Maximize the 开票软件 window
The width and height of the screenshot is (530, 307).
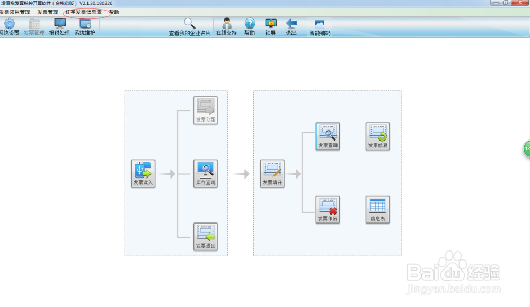(x=506, y=3)
